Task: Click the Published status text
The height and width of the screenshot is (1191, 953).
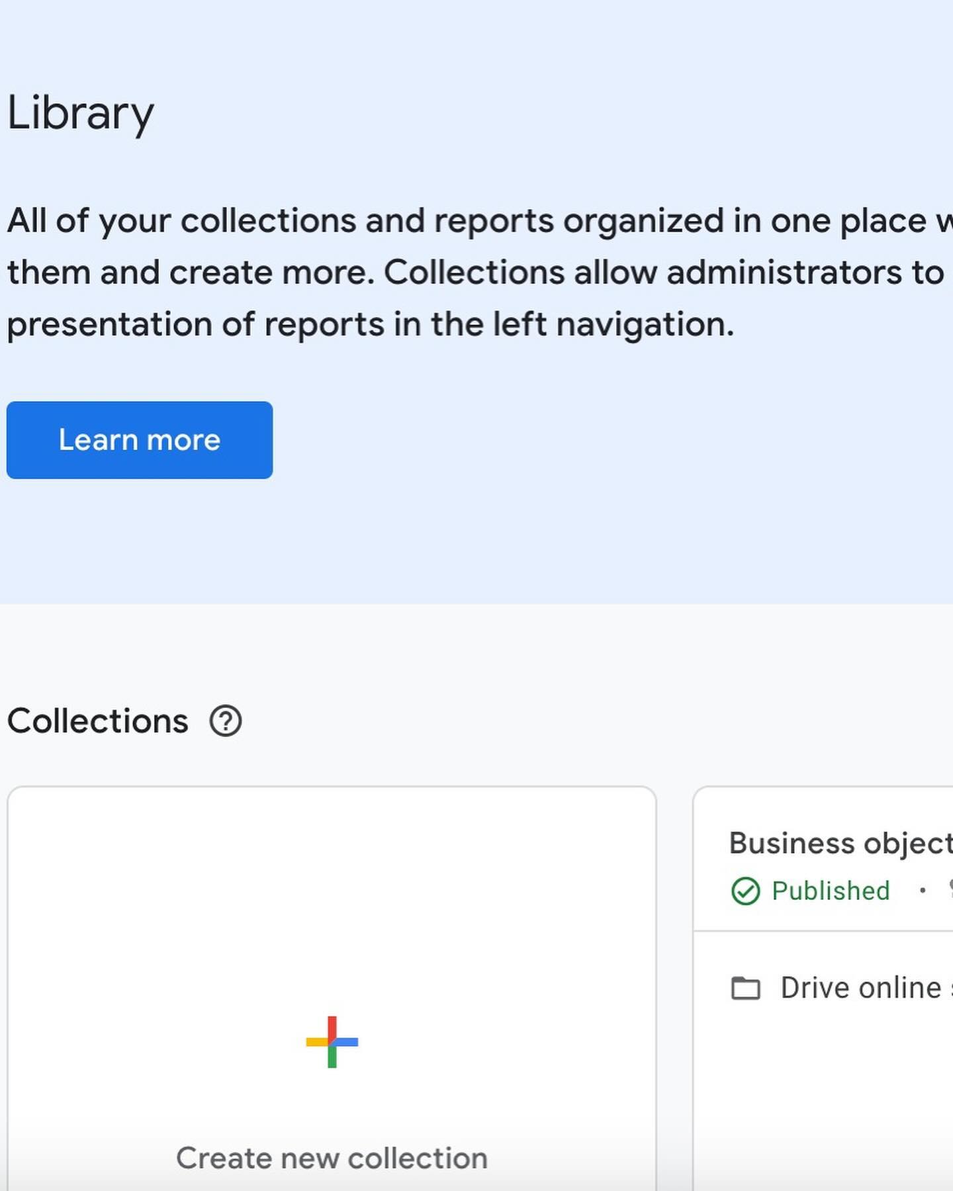Action: (831, 891)
